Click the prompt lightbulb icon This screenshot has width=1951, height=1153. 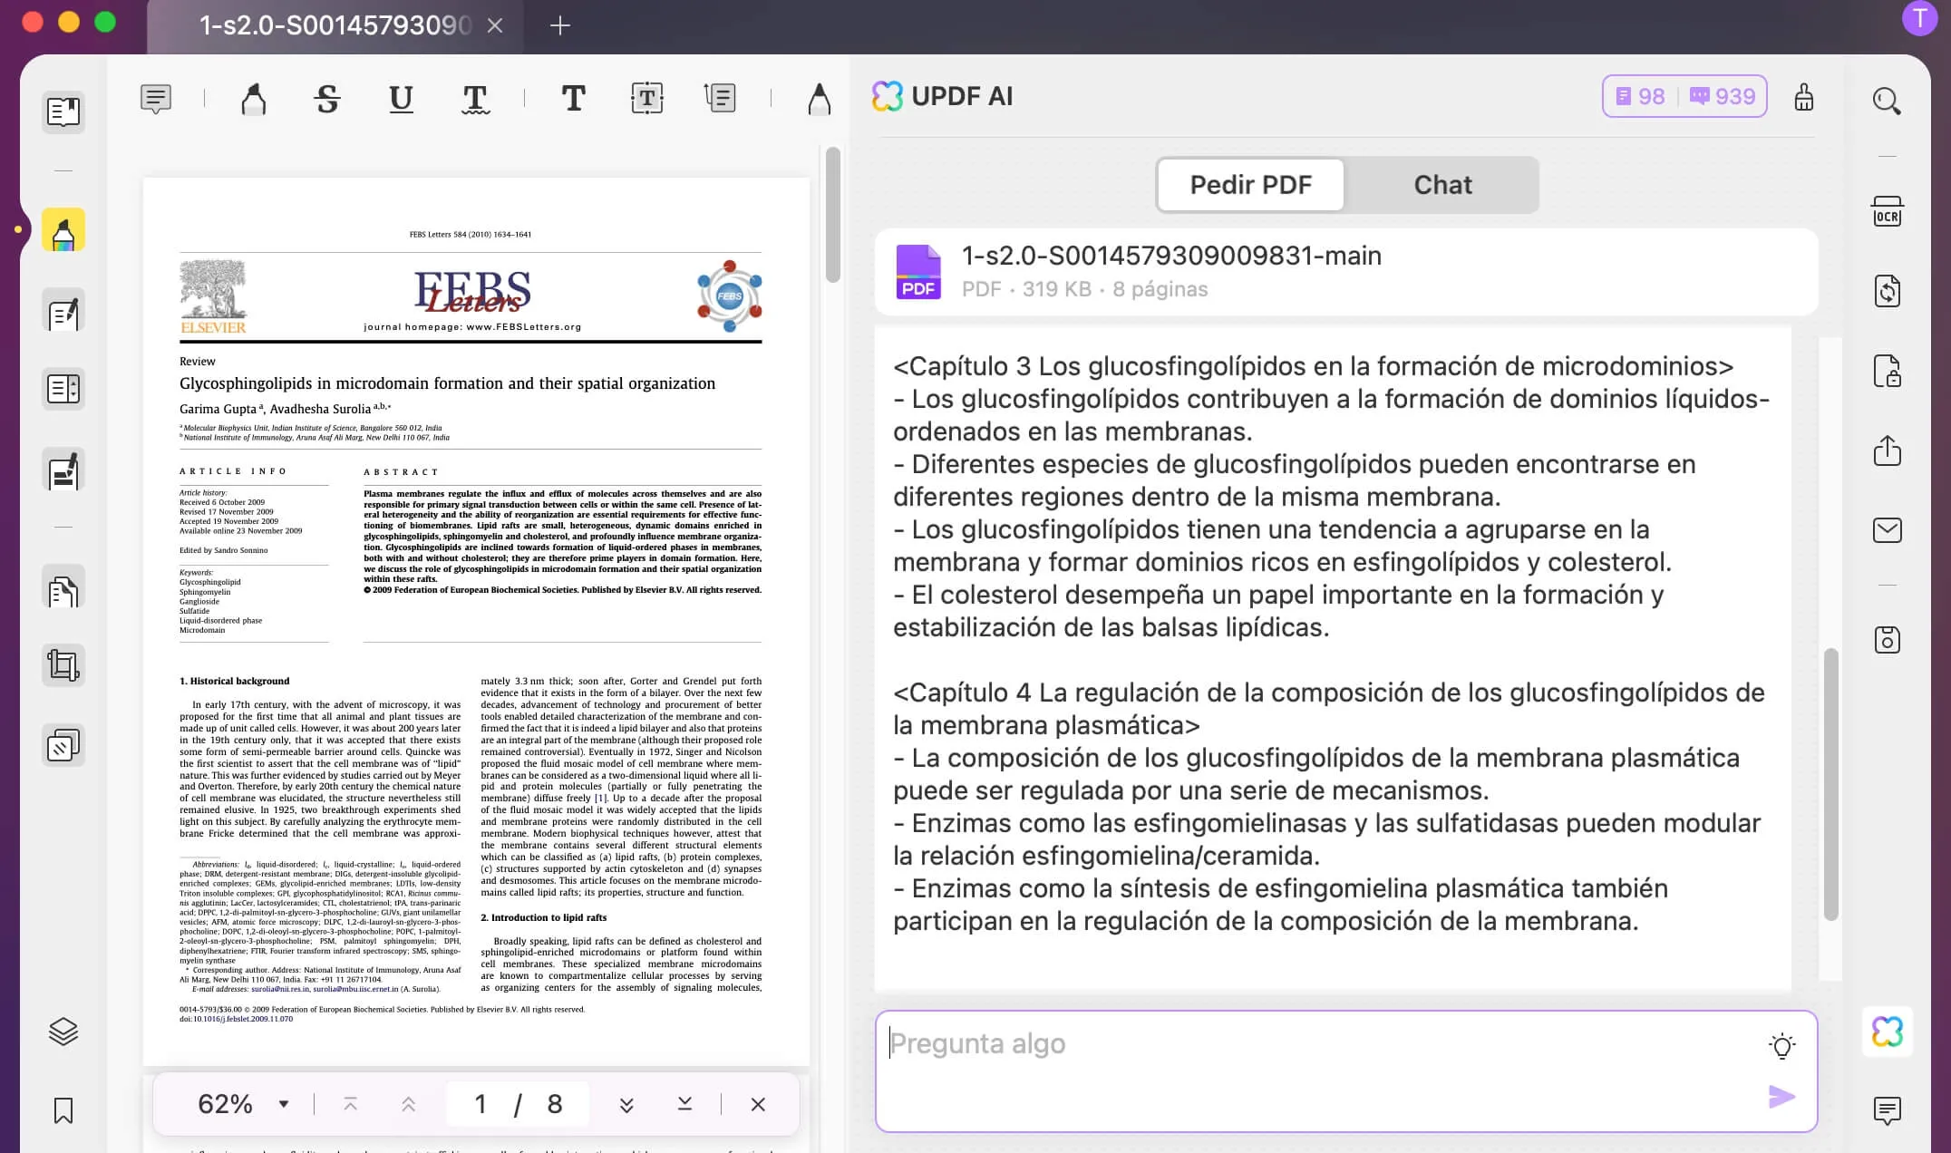click(x=1781, y=1046)
